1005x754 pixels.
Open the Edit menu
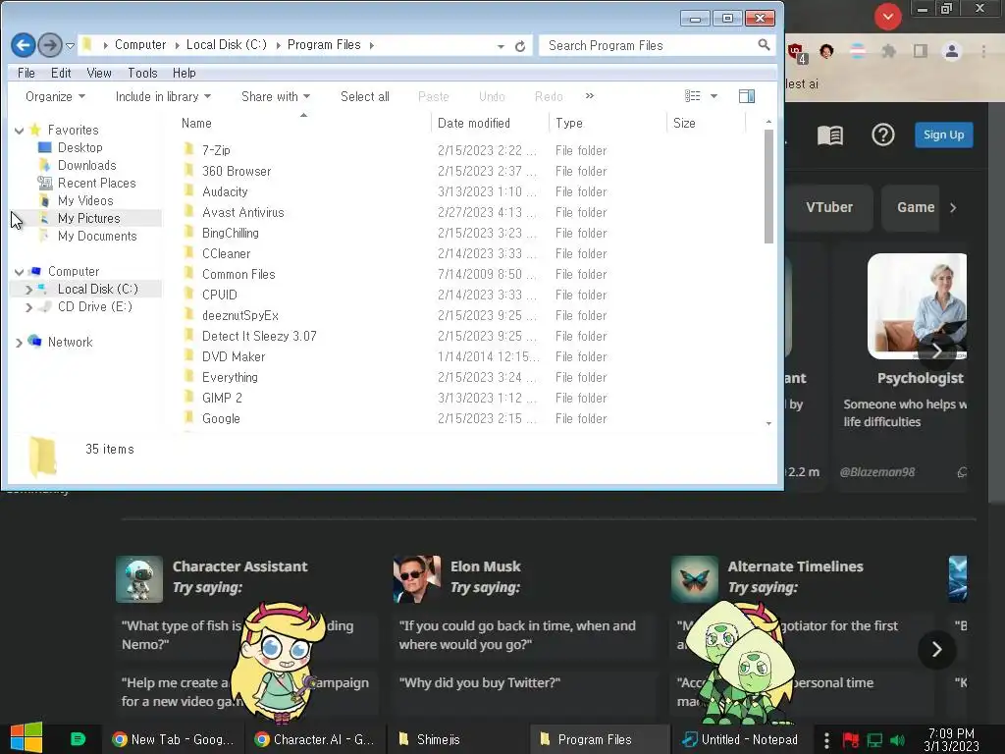pyautogui.click(x=61, y=73)
